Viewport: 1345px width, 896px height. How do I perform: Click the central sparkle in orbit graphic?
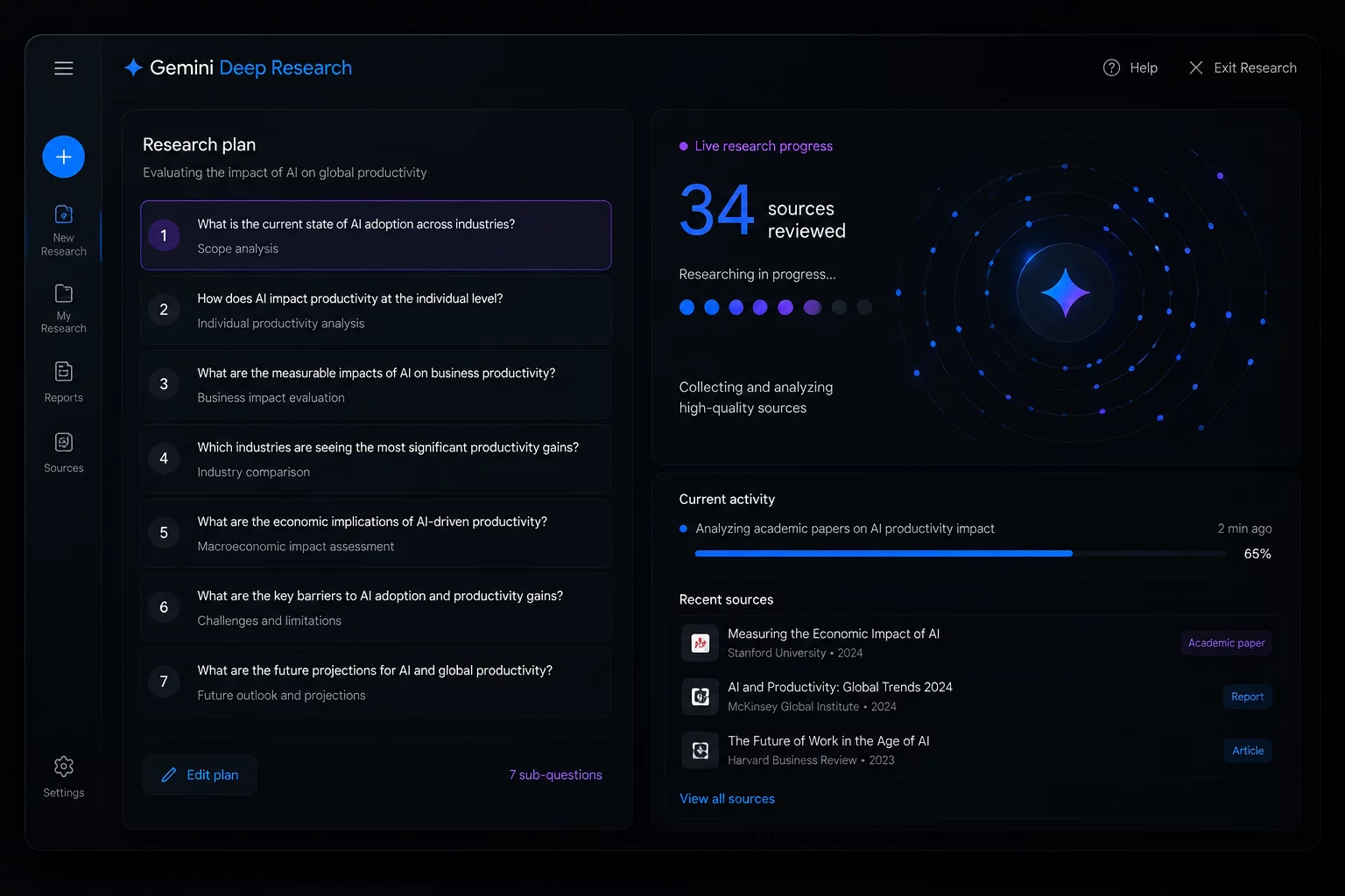click(1065, 292)
